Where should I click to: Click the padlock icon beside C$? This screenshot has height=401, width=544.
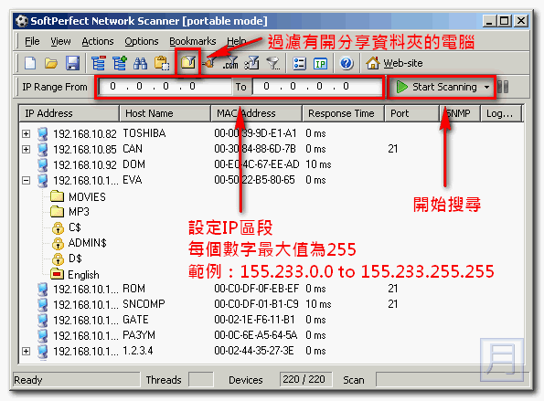click(58, 228)
